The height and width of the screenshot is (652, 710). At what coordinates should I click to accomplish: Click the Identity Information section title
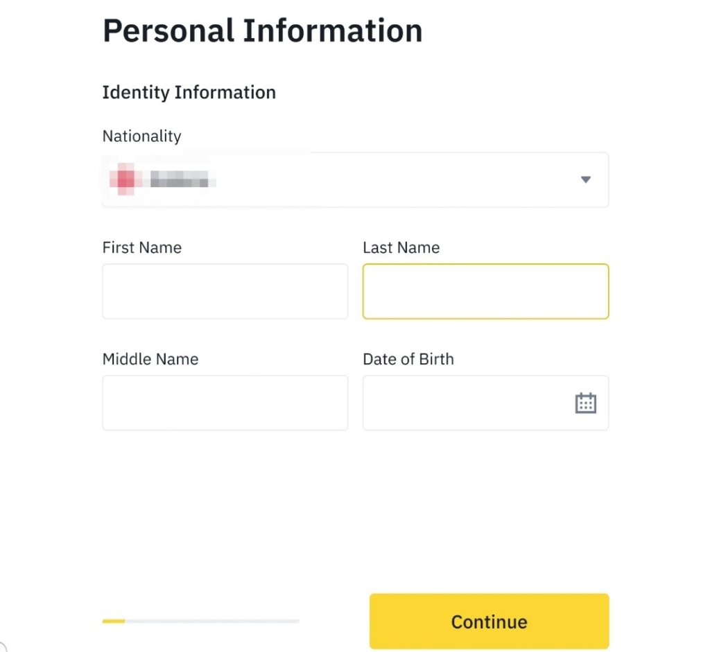coord(189,92)
